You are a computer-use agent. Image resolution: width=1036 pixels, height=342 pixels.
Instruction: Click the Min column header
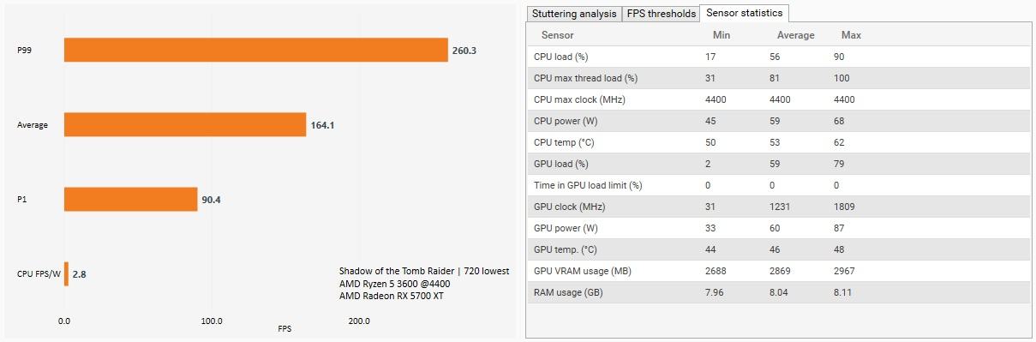[722, 35]
